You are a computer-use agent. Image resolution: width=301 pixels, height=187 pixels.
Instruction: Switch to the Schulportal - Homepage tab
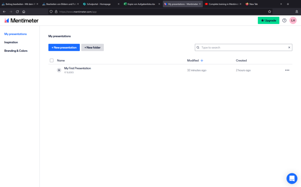[99, 4]
